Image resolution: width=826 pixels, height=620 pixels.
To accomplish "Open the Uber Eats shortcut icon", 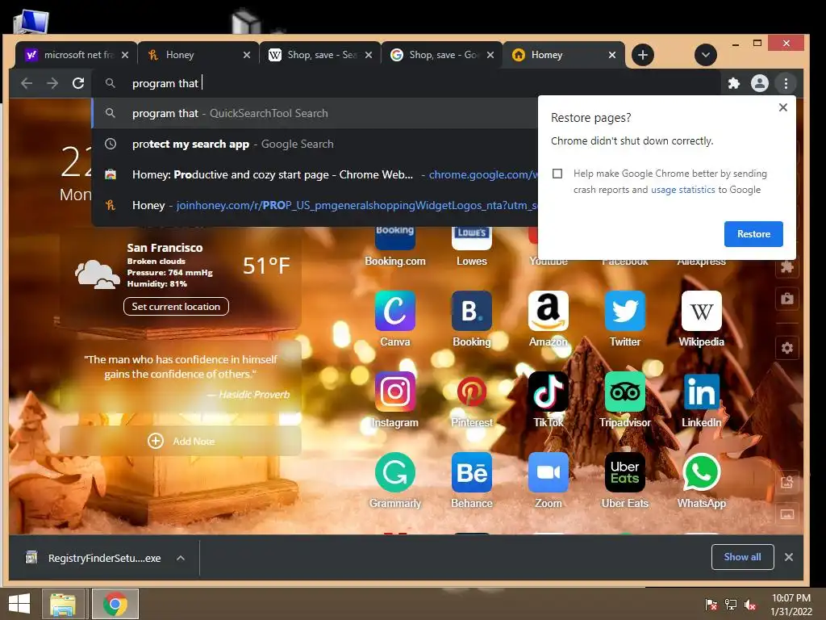I will 625,472.
